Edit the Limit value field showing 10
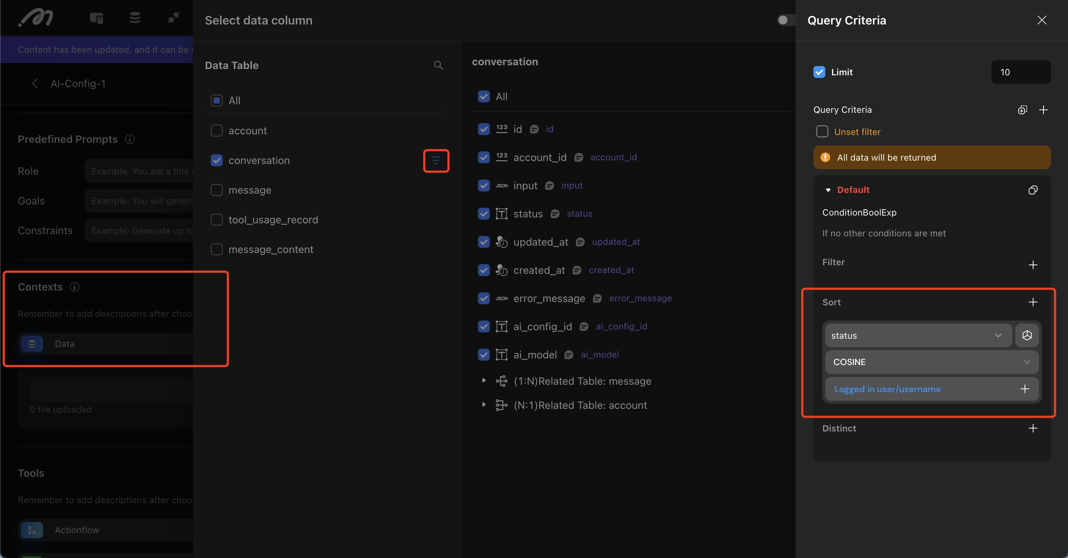Viewport: 1068px width, 558px height. tap(1021, 72)
